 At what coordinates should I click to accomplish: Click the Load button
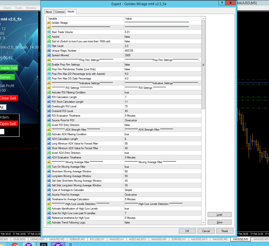click(x=219, y=214)
